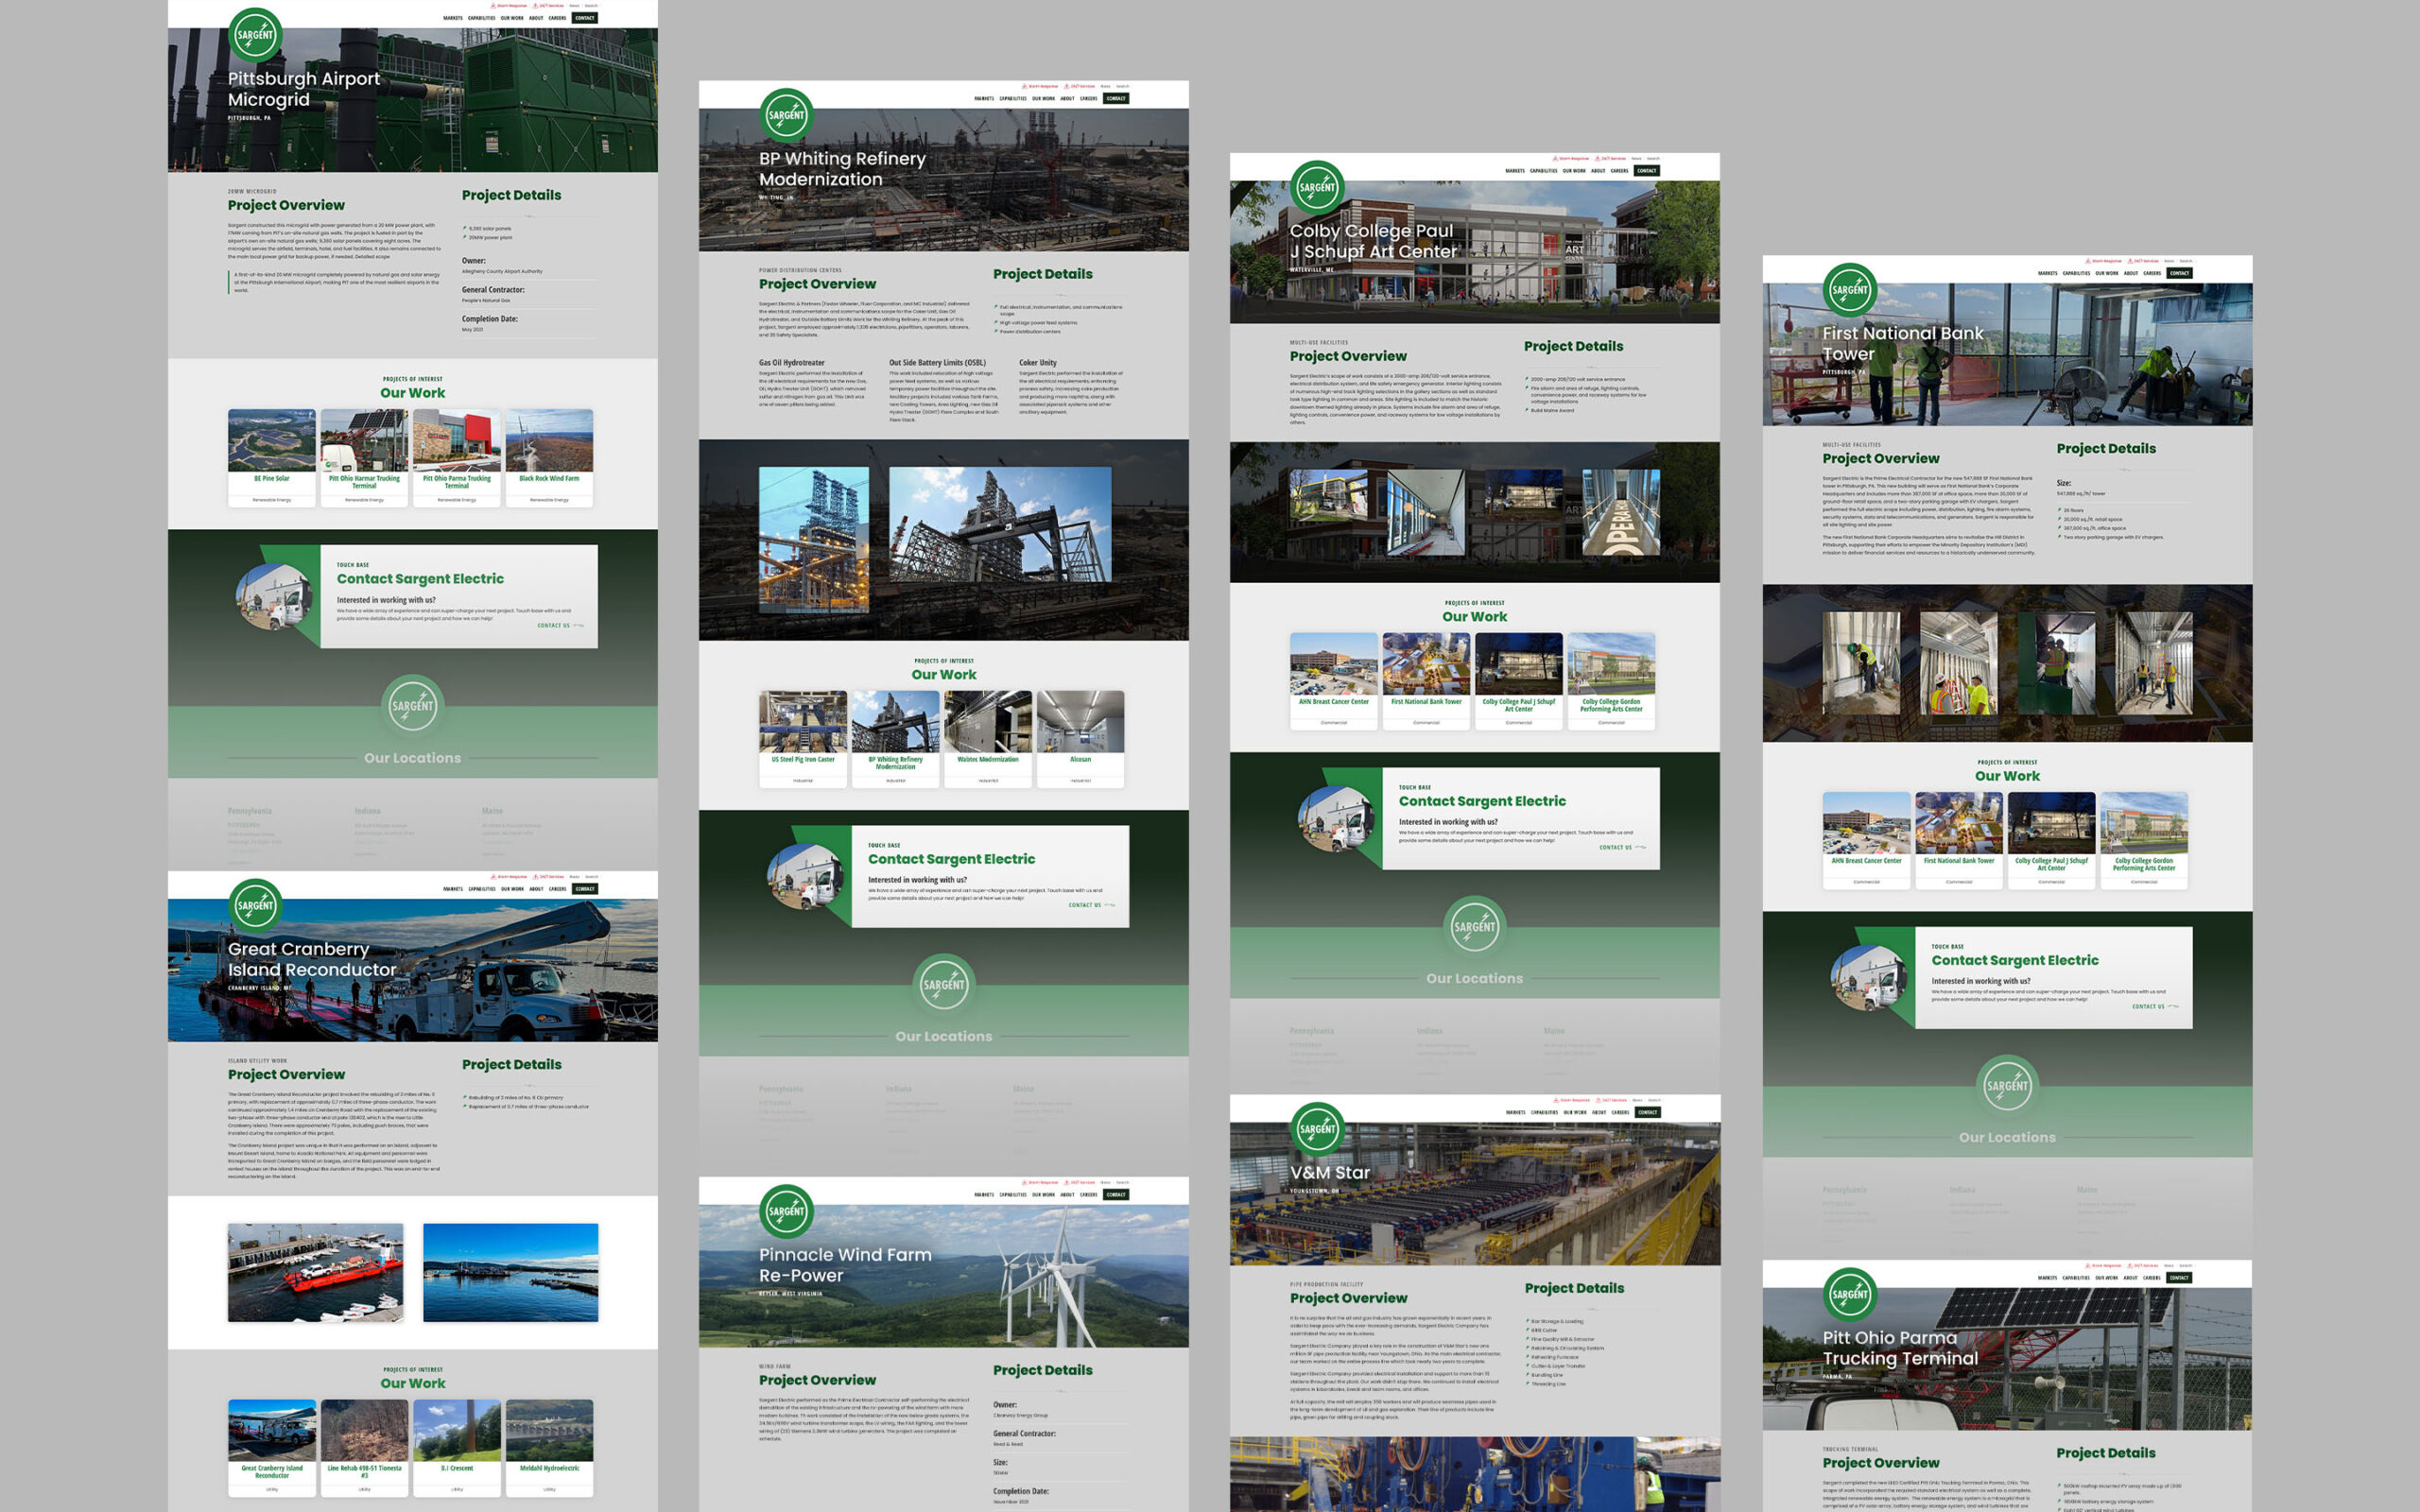
Task: Click Sargent logo on Pitt Ohio Parma page
Action: point(1850,1294)
